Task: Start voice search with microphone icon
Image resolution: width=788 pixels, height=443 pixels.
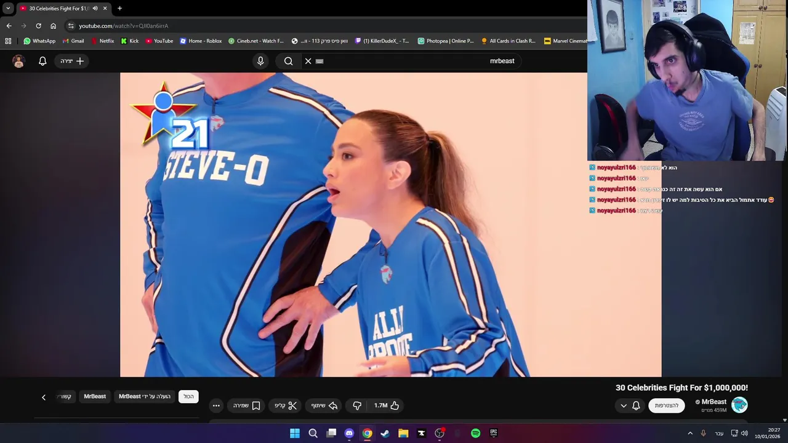Action: (x=260, y=61)
